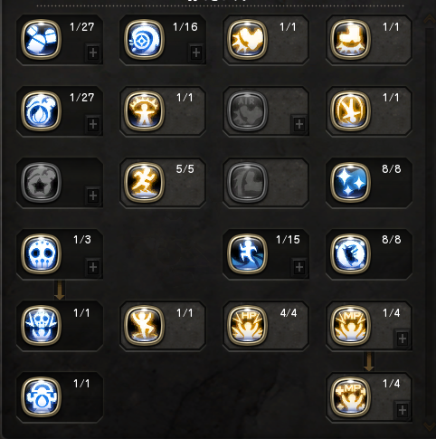Select the greyed-out star skill icon
The width and height of the screenshot is (436, 439).
click(42, 182)
